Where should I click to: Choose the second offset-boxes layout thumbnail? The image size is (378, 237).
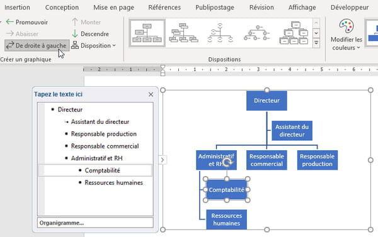click(183, 33)
